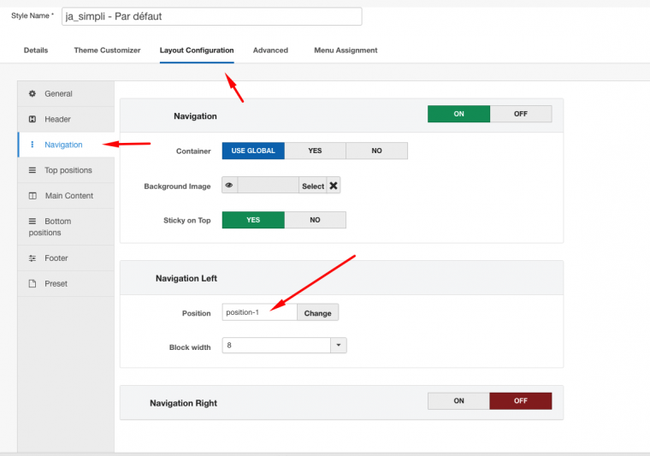
Task: Set Sticky on Top to YES
Action: [253, 220]
